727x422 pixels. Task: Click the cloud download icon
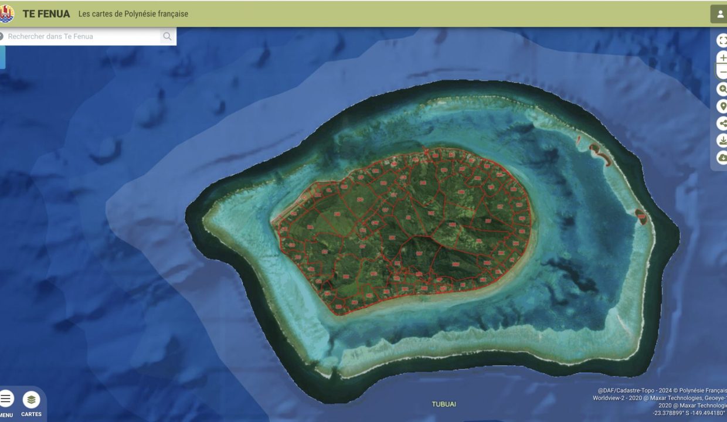(x=722, y=158)
